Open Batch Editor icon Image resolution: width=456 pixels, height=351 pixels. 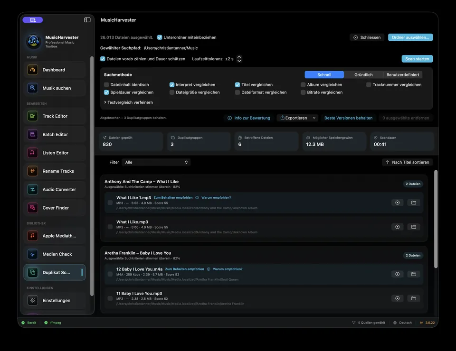33,134
